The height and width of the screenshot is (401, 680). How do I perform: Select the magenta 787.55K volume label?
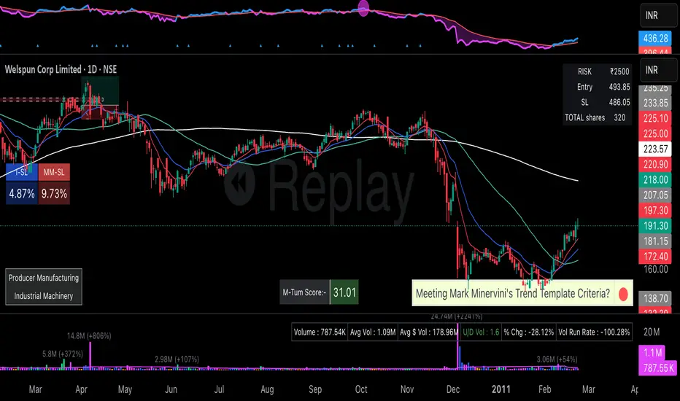tap(658, 368)
